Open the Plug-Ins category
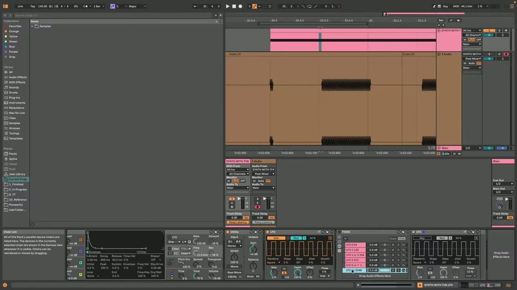Viewport: 517px width, 290px height. (x=14, y=97)
